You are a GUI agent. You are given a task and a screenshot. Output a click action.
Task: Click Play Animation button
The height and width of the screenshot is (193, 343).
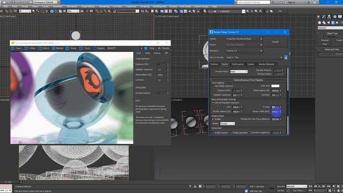(319, 187)
